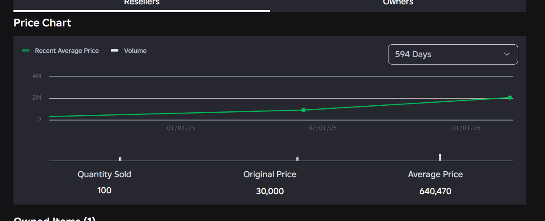Click the 4M price axis label
This screenshot has height=221, width=545.
coord(37,76)
